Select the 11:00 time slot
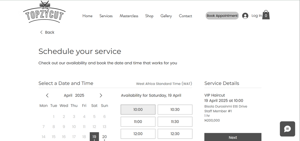300x141 pixels. 138,122
